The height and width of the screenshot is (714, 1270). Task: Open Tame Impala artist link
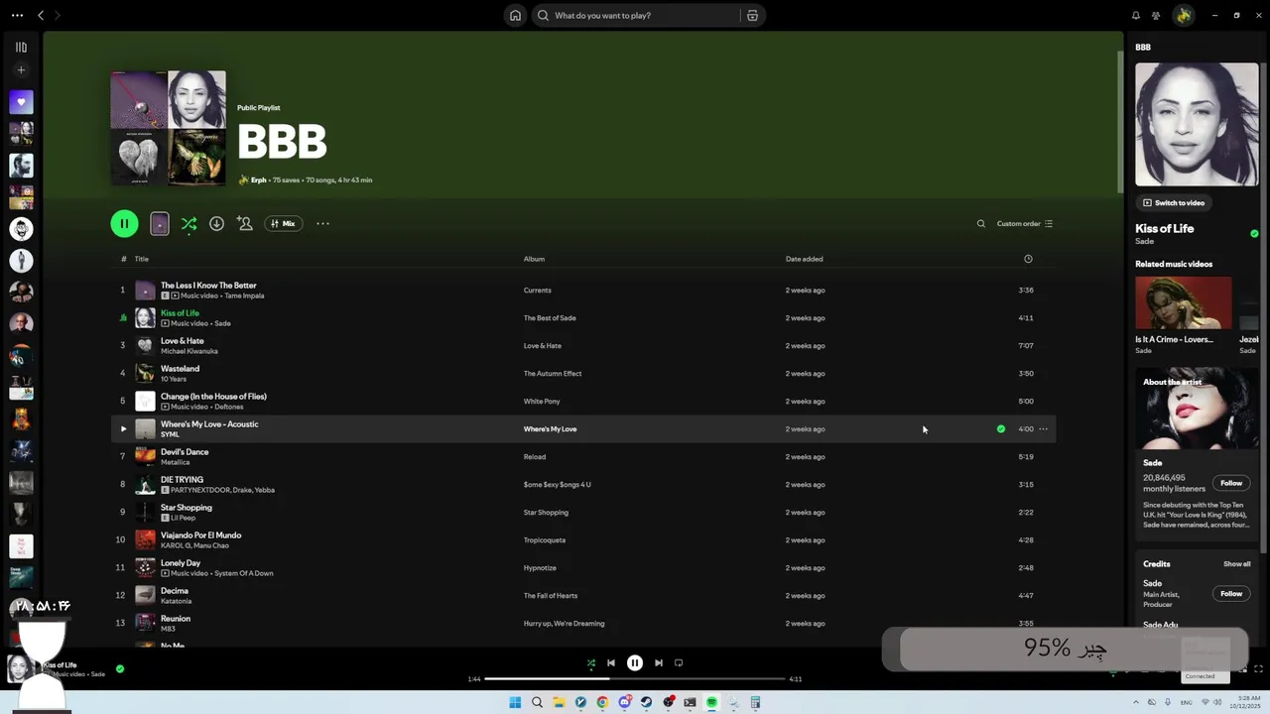pyautogui.click(x=244, y=296)
